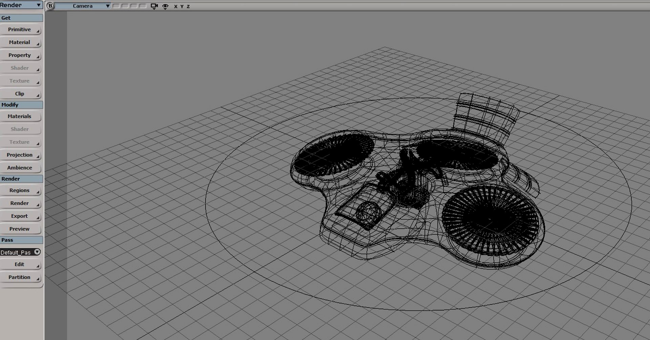This screenshot has height=340, width=650.
Task: Switch view to Z axis
Action: coord(188,6)
